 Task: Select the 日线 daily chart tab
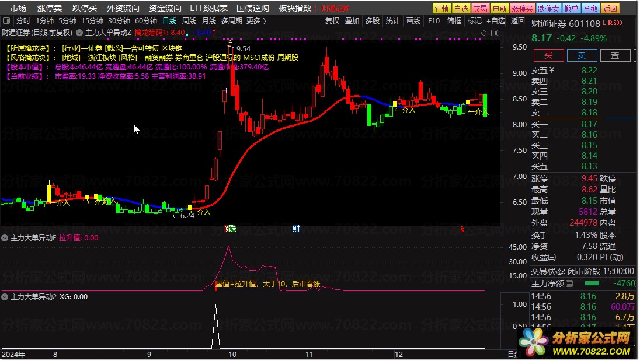click(x=169, y=20)
